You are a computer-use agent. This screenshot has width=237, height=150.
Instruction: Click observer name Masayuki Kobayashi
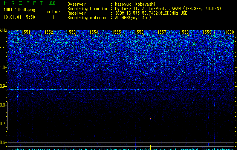tap(135, 4)
